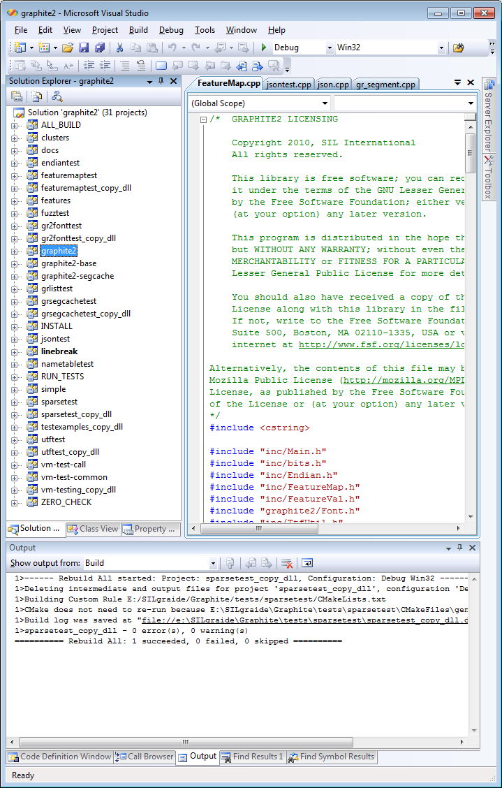The height and width of the screenshot is (788, 502).
Task: Click the Copy icon in toolbar
Action: 135,48
